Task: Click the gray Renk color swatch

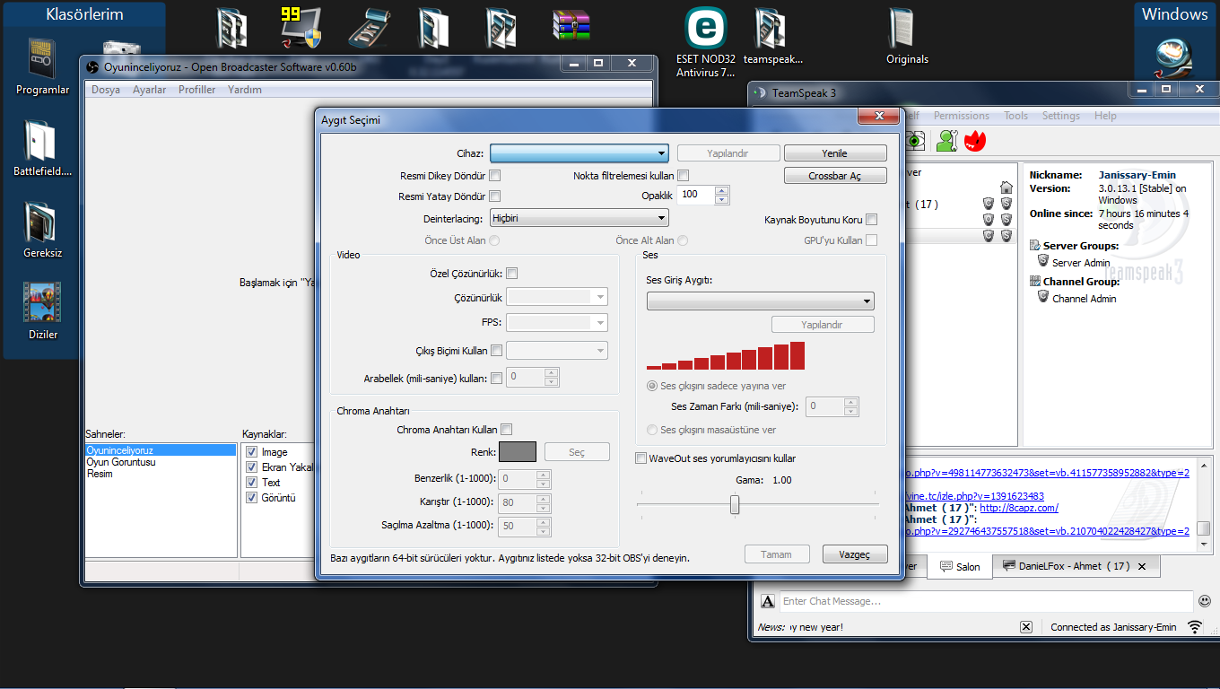Action: point(518,452)
